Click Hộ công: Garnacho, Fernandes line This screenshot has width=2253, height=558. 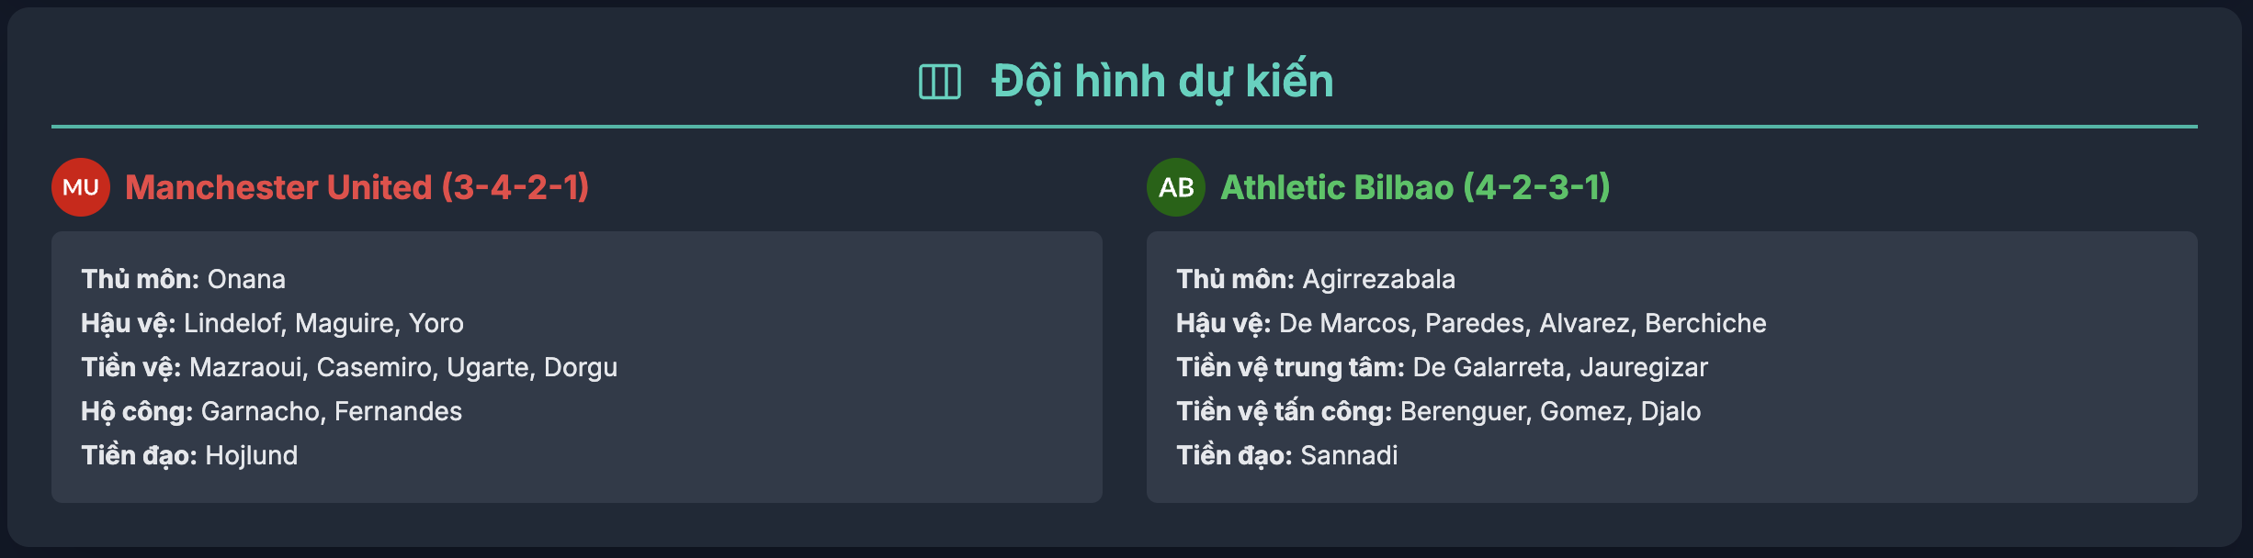click(271, 411)
